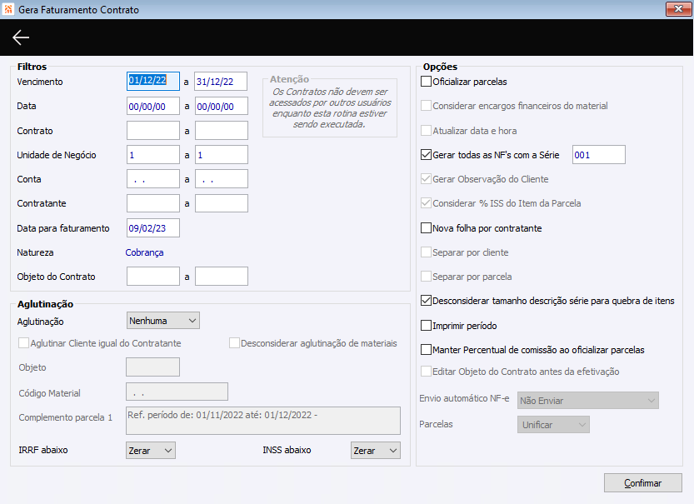Click the Conta end field
The height and width of the screenshot is (504, 694).
point(222,179)
